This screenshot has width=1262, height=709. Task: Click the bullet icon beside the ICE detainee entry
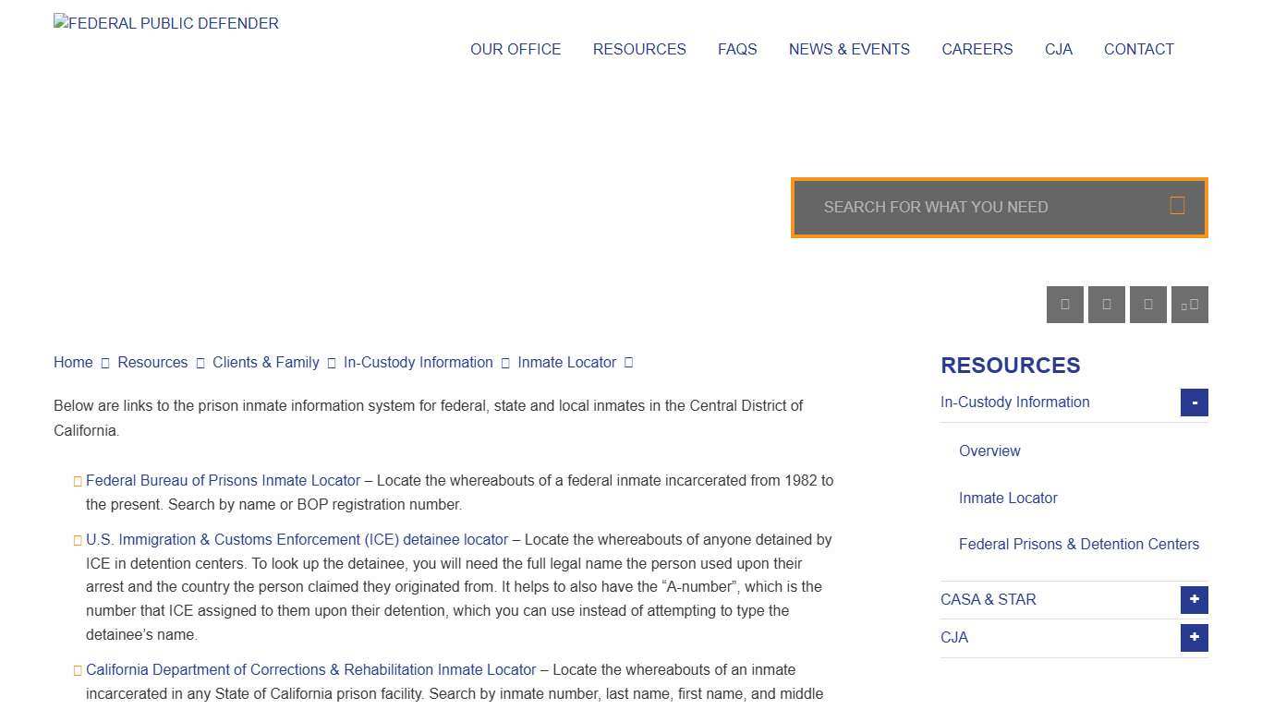[77, 540]
